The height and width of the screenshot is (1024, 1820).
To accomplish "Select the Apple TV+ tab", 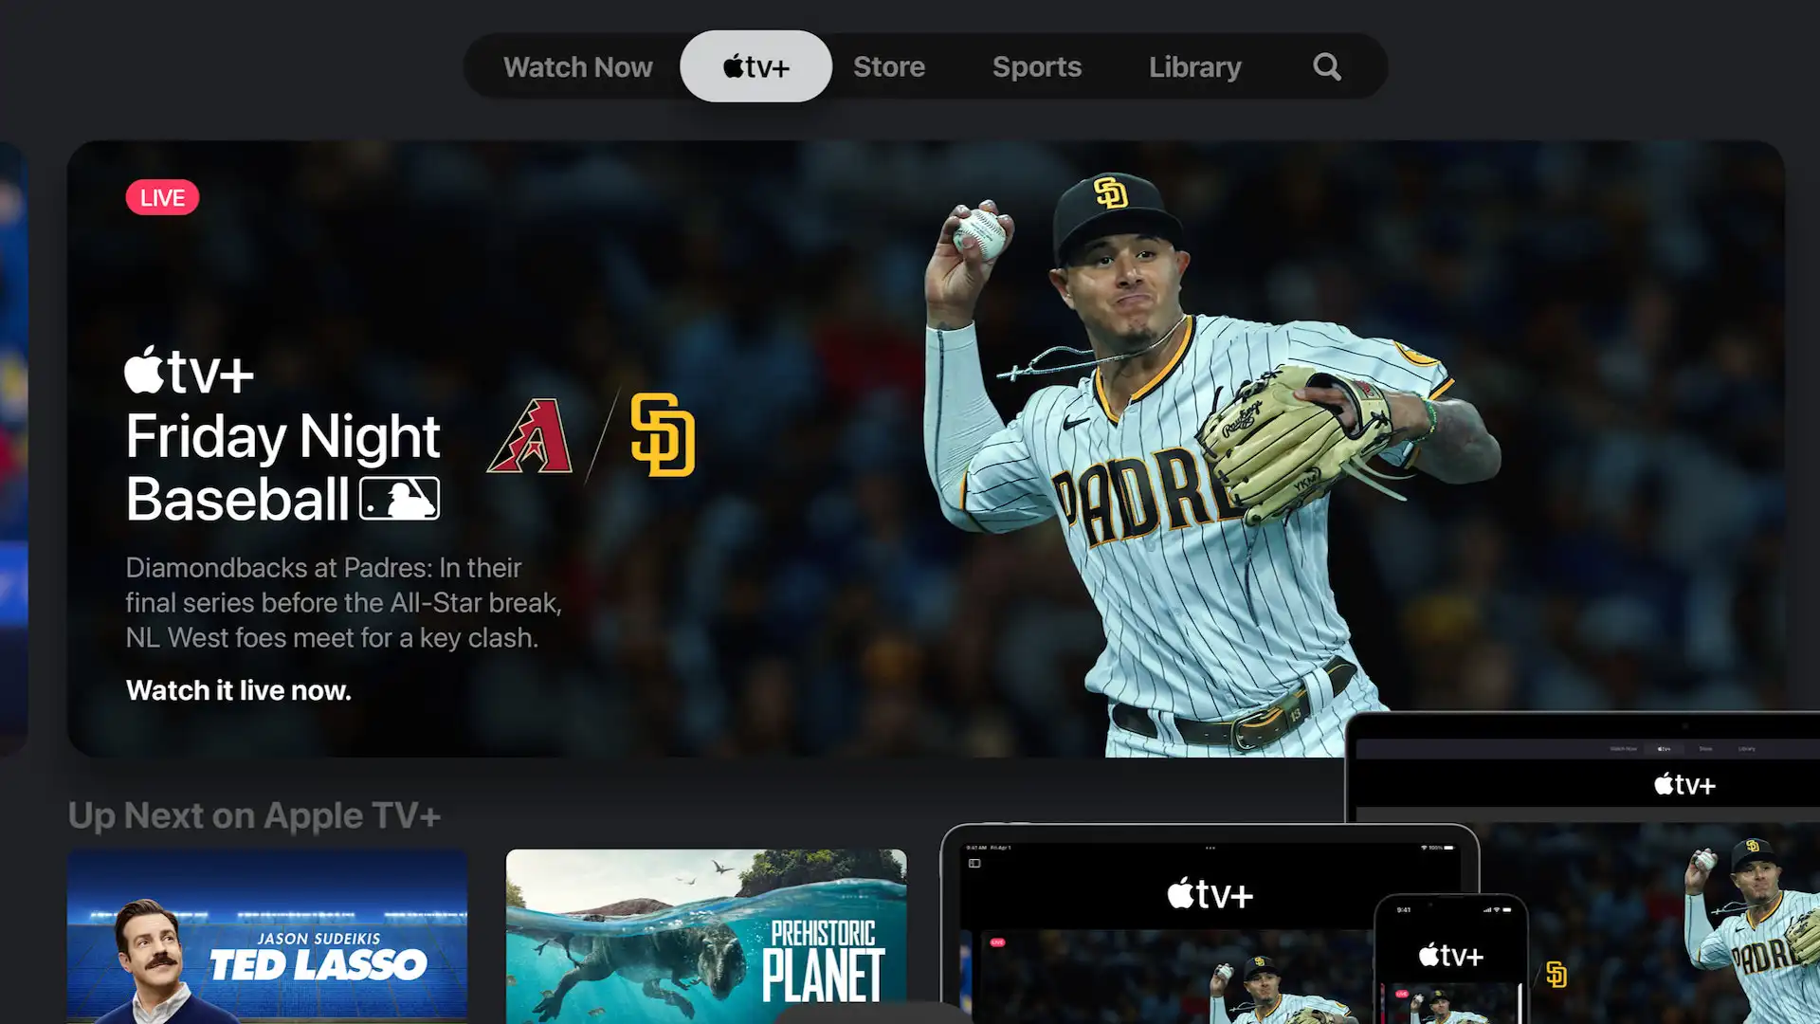I will click(755, 66).
